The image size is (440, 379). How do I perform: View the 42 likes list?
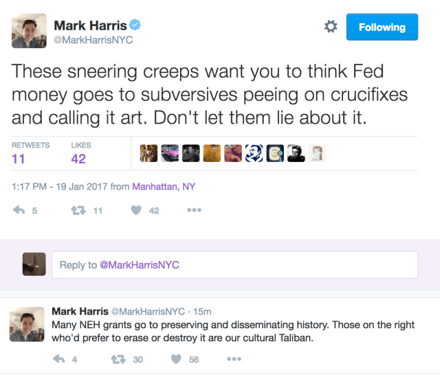pyautogui.click(x=78, y=159)
